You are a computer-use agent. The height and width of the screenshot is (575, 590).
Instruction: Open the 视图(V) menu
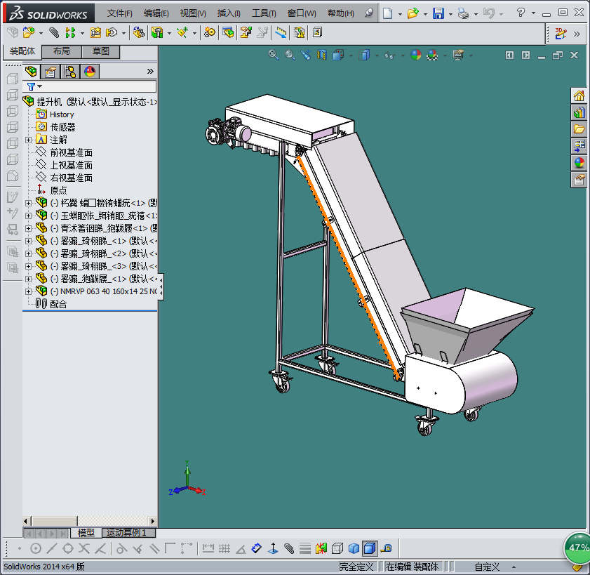click(193, 13)
